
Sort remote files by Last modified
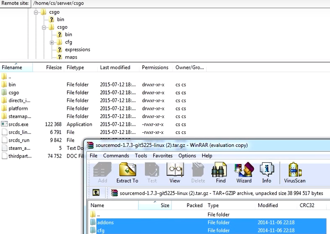[x=115, y=67]
